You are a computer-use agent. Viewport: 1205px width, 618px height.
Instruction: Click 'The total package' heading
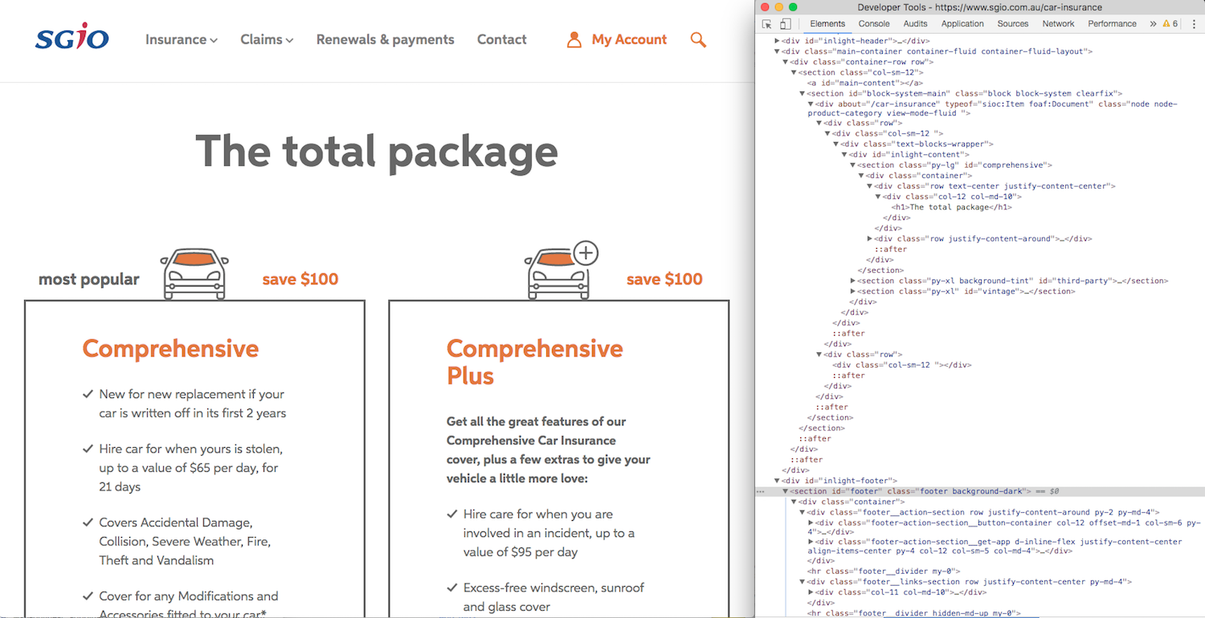[x=377, y=151]
